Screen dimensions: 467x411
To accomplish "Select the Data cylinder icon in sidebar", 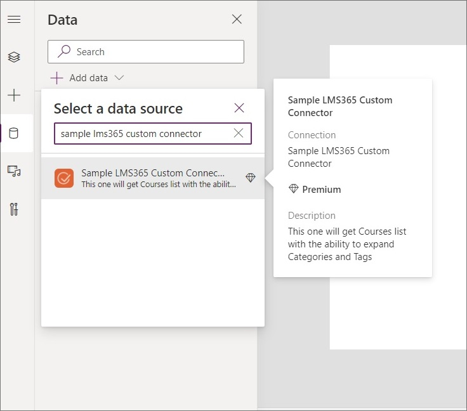I will 13,133.
